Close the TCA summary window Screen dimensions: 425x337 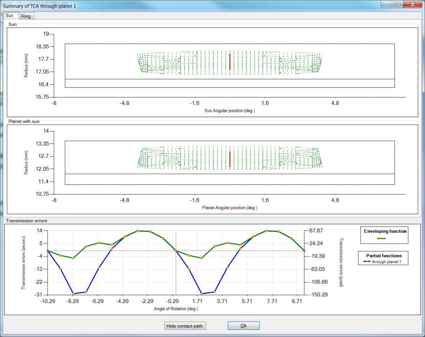click(412, 5)
